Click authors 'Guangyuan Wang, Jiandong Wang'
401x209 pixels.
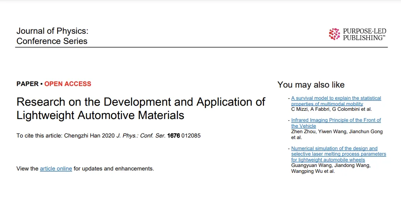(x=331, y=165)
